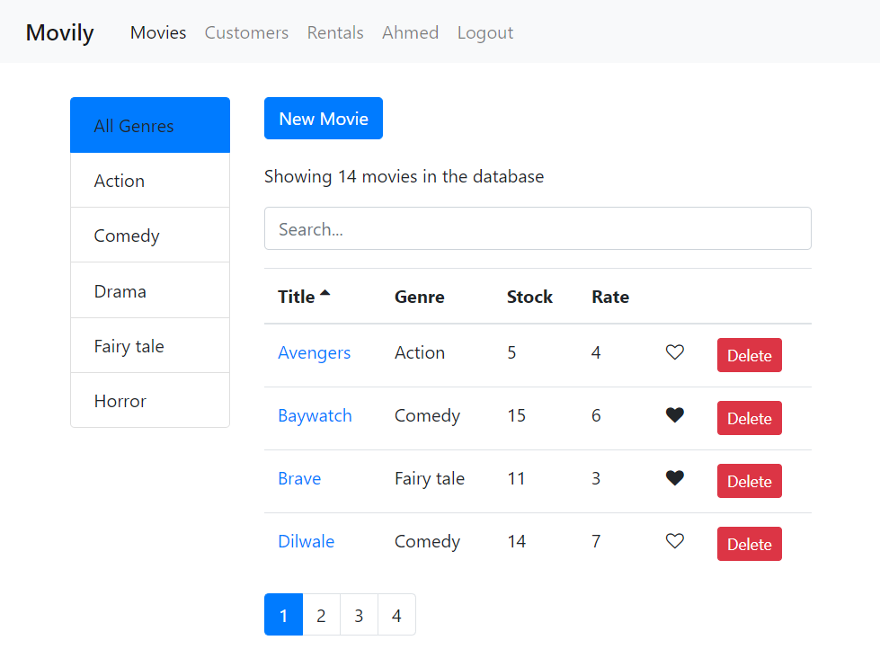Sort table by Stock column header
The height and width of the screenshot is (658, 880).
529,297
